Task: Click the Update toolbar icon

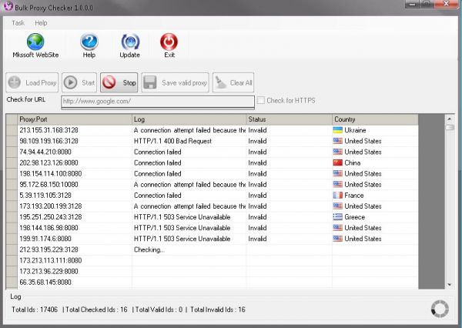Action: click(x=130, y=43)
